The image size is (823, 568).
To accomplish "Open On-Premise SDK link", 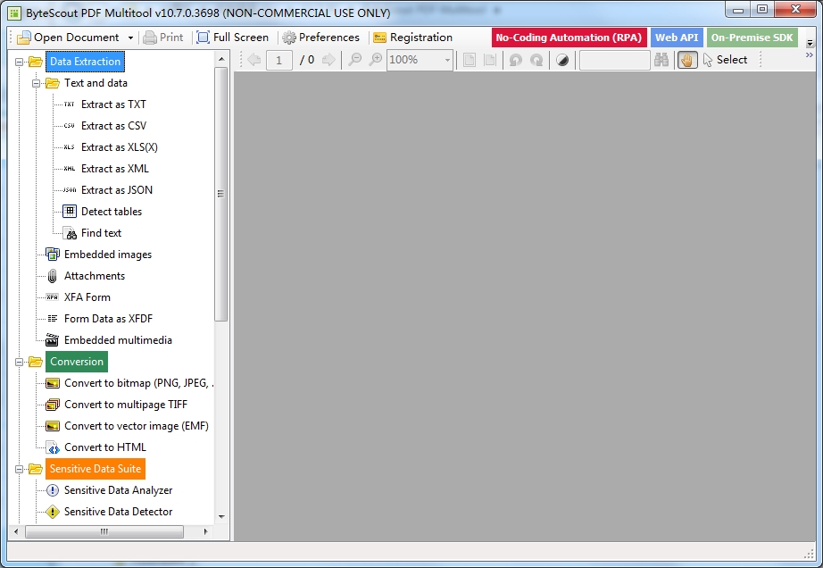I will click(752, 38).
